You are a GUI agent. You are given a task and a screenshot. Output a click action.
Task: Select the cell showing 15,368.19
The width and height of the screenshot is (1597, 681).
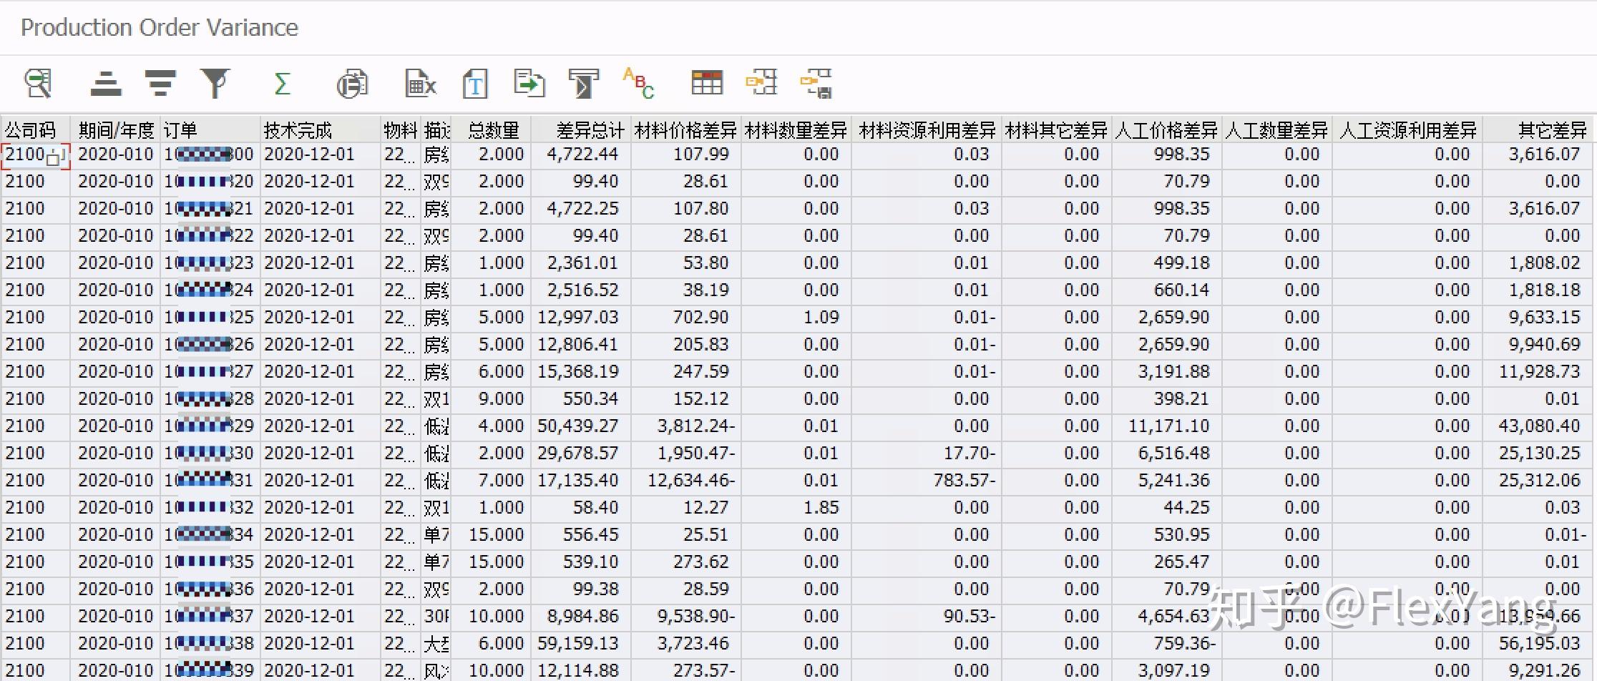click(x=581, y=372)
